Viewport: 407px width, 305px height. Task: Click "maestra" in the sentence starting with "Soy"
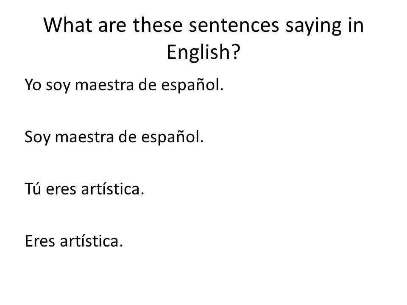(84, 137)
